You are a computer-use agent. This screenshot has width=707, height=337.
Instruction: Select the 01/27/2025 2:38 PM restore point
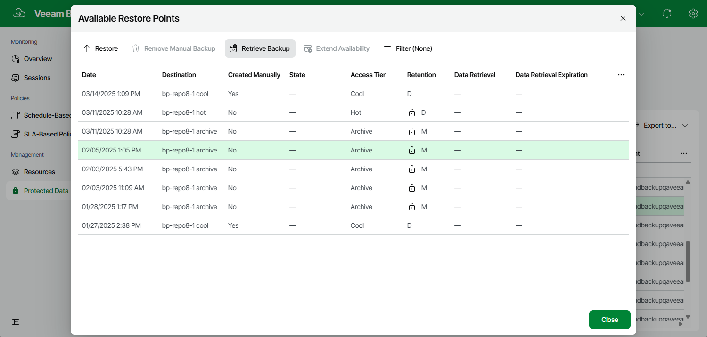pos(353,225)
